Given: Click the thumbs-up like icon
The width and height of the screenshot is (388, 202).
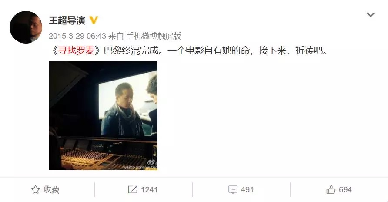Looking at the screenshot, I should [331, 190].
